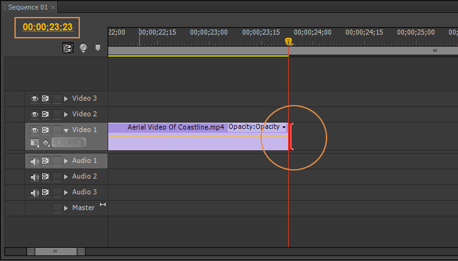
Task: Click the ruler at 00;00;23;00
Action: pos(209,33)
